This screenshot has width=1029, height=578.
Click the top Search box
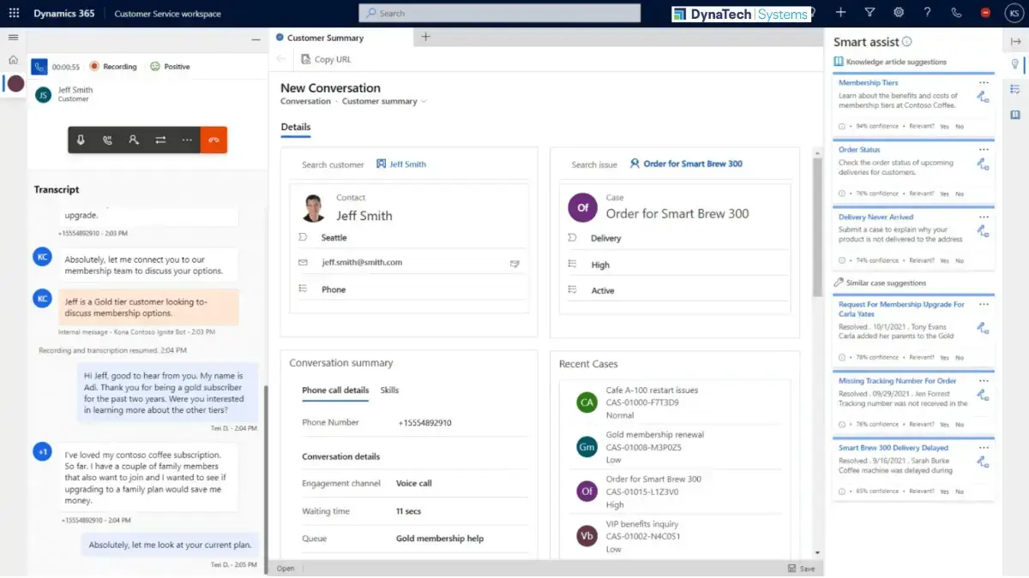500,13
